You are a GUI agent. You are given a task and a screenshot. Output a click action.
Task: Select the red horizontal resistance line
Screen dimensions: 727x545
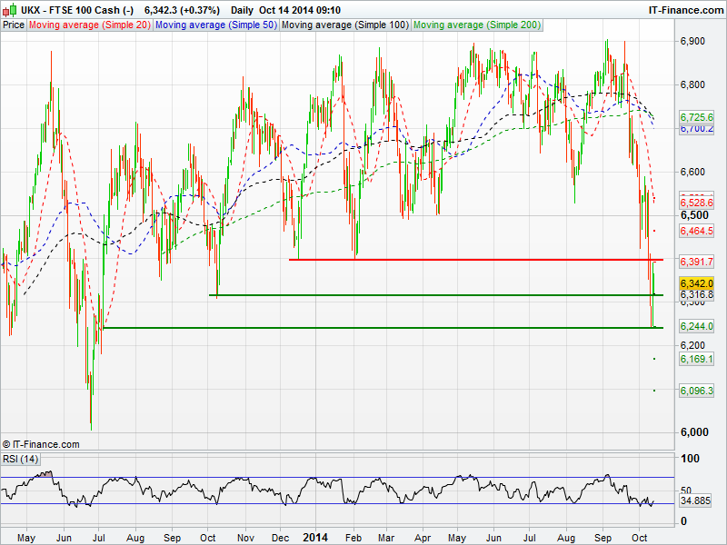pos(473,260)
